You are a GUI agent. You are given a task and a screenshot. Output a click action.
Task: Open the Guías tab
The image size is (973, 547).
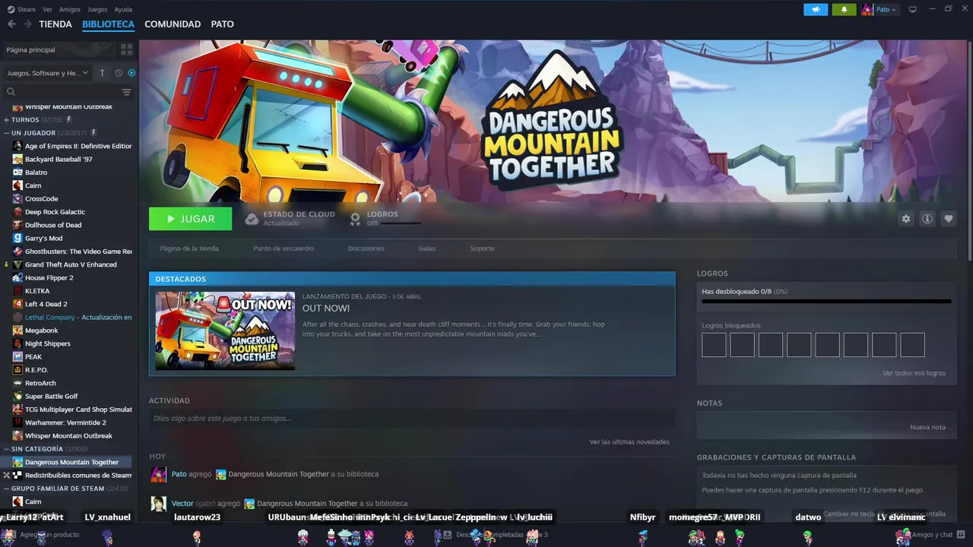tap(427, 248)
